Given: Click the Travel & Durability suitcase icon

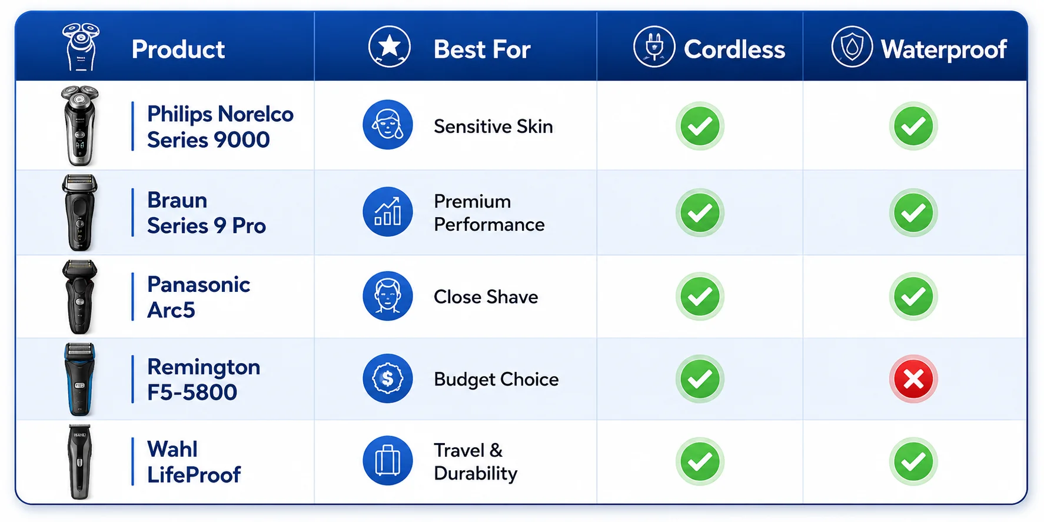Looking at the screenshot, I should coord(388,461).
